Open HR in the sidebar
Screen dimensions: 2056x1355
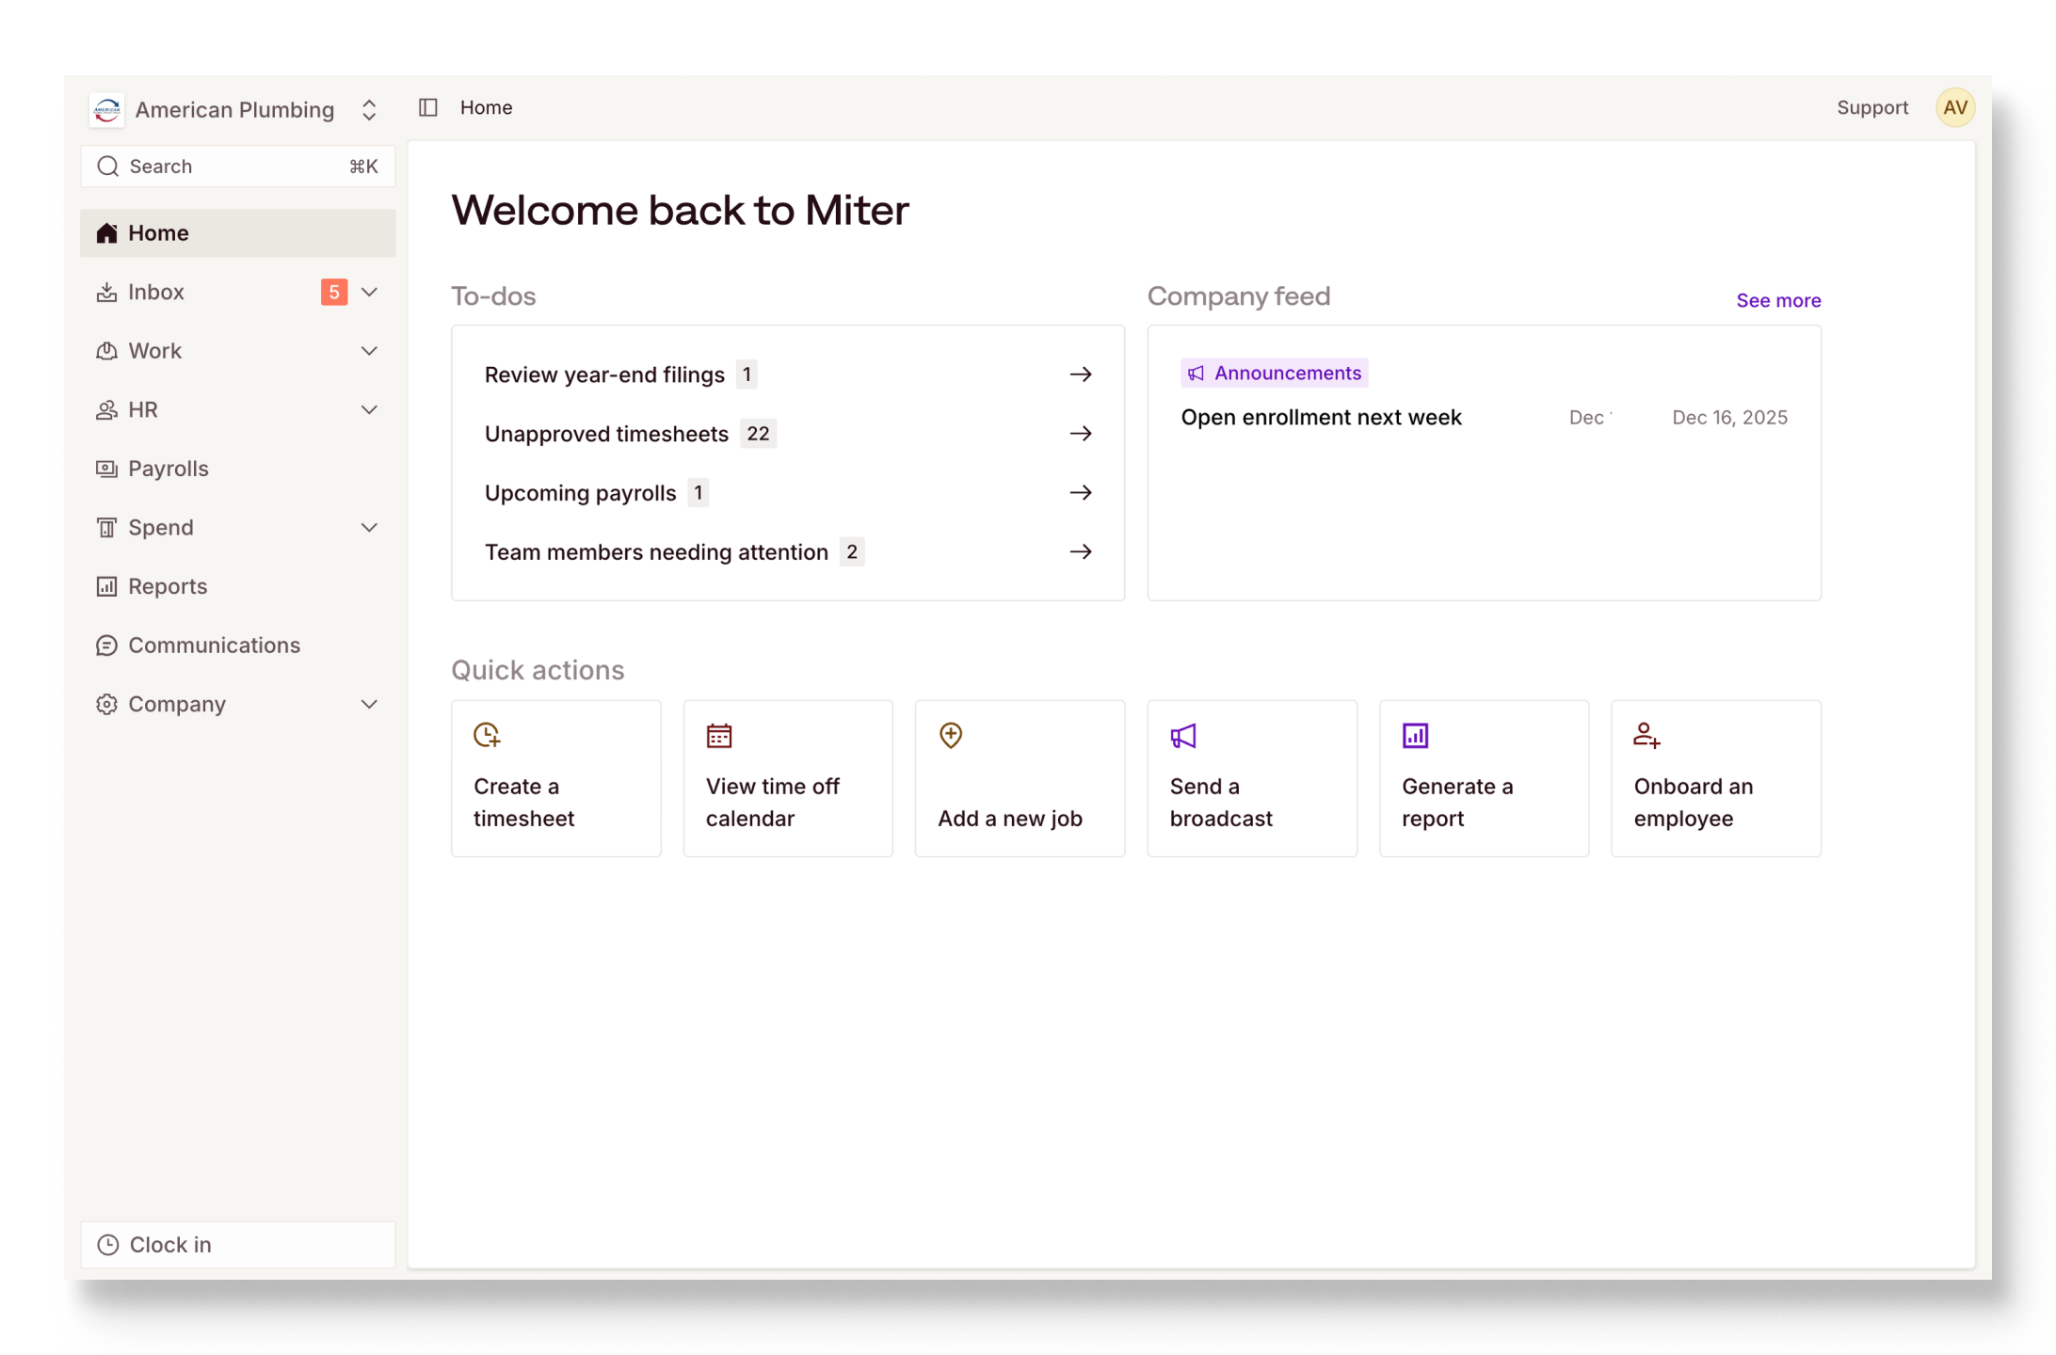[237, 410]
